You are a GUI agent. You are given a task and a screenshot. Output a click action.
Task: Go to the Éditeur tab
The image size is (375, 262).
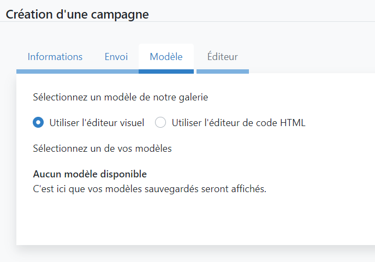(x=222, y=56)
